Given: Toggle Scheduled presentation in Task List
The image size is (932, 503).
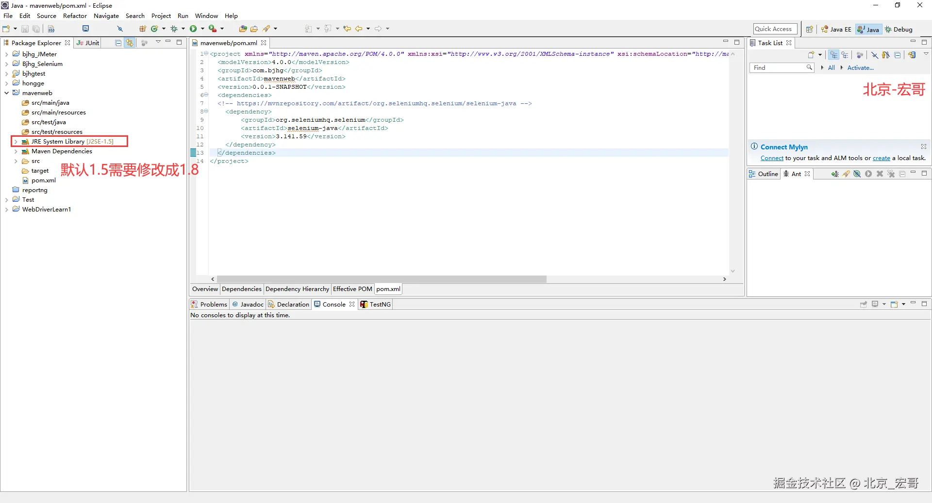Looking at the screenshot, I should pos(845,55).
